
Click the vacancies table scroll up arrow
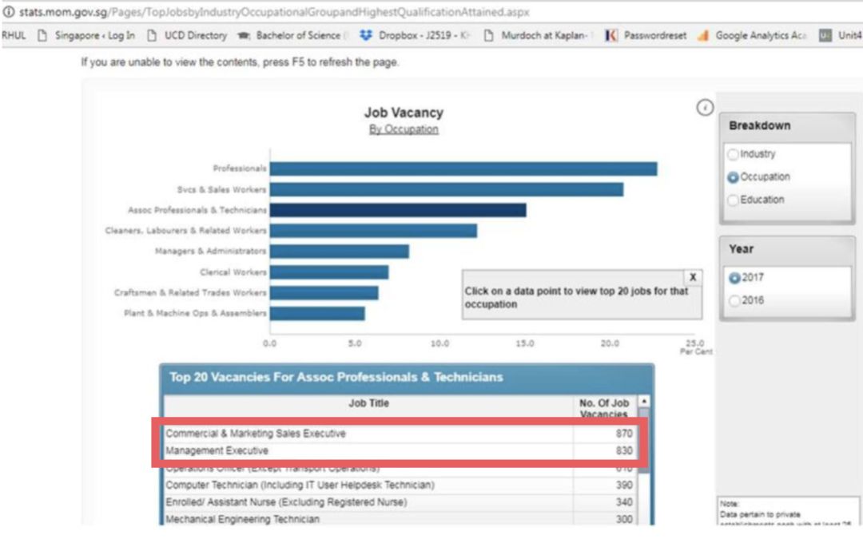click(x=644, y=402)
